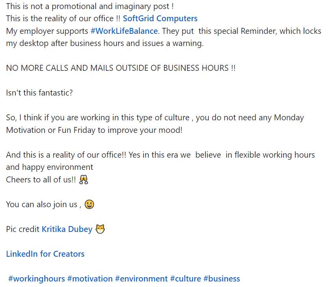This screenshot has height=287, width=332.
Task: Click the clinking glasses emoji
Action: click(83, 180)
